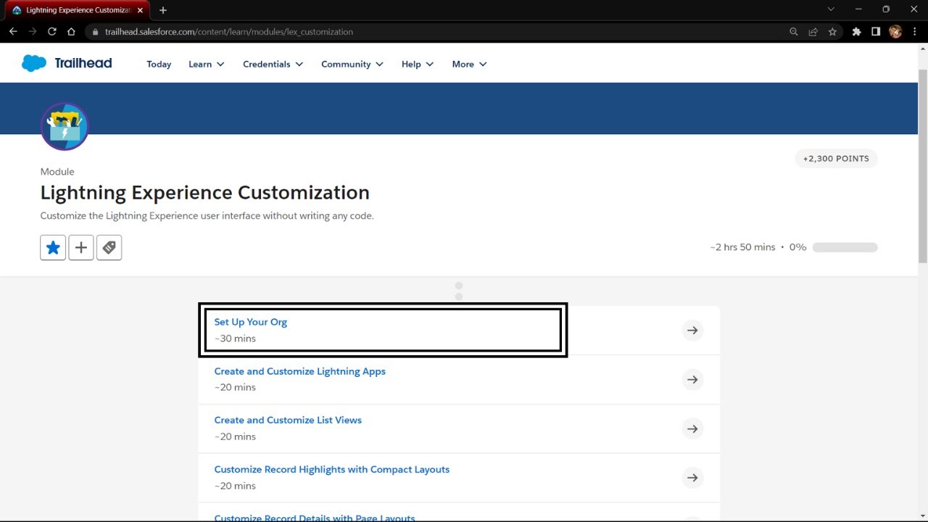928x522 pixels.
Task: Share this page via share icon
Action: pyautogui.click(x=813, y=32)
